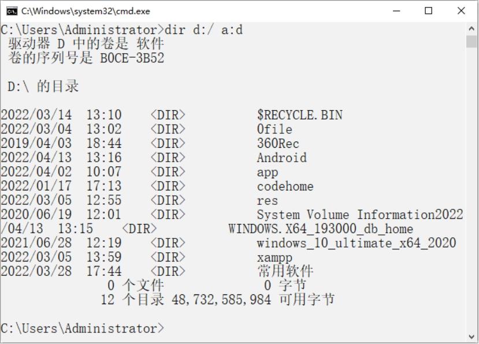Click the final C:\Users\Administrator> prompt
The width and height of the screenshot is (479, 344).
83,328
